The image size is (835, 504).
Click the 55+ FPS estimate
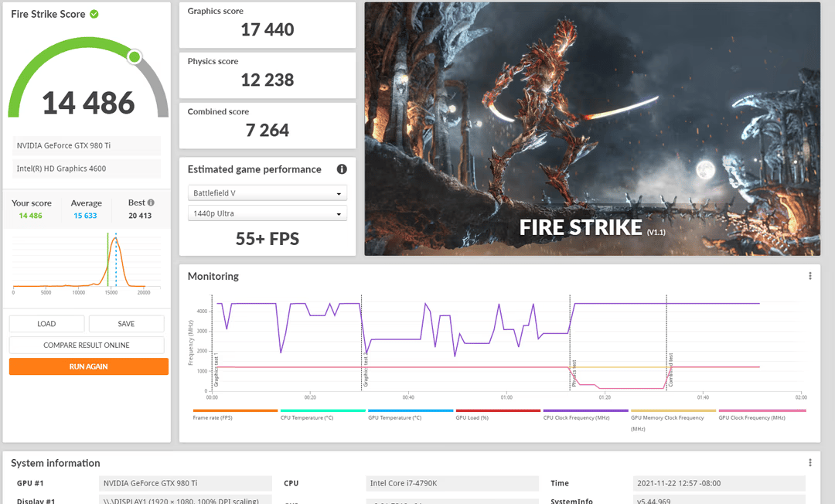(x=268, y=238)
